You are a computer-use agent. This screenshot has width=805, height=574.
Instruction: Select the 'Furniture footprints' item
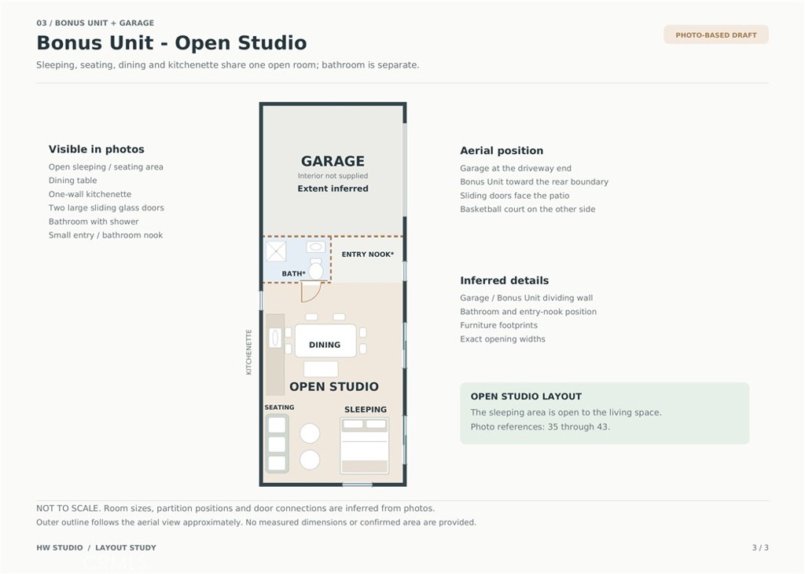(498, 325)
